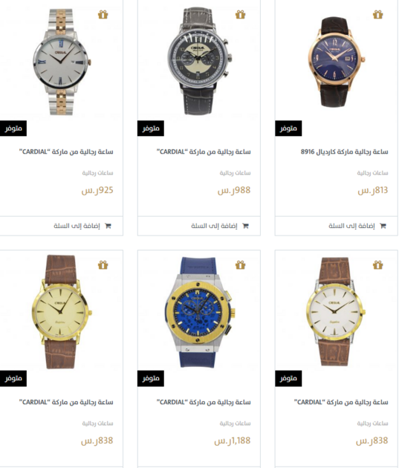Image resolution: width=399 pixels, height=468 pixels.
Task: Open the rose gold blue dial watch image
Action: click(x=337, y=62)
